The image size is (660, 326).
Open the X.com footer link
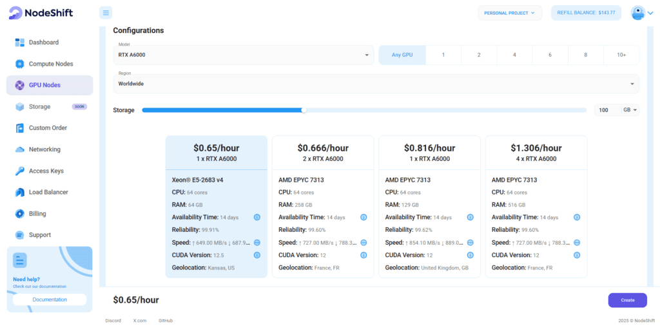[140, 321]
